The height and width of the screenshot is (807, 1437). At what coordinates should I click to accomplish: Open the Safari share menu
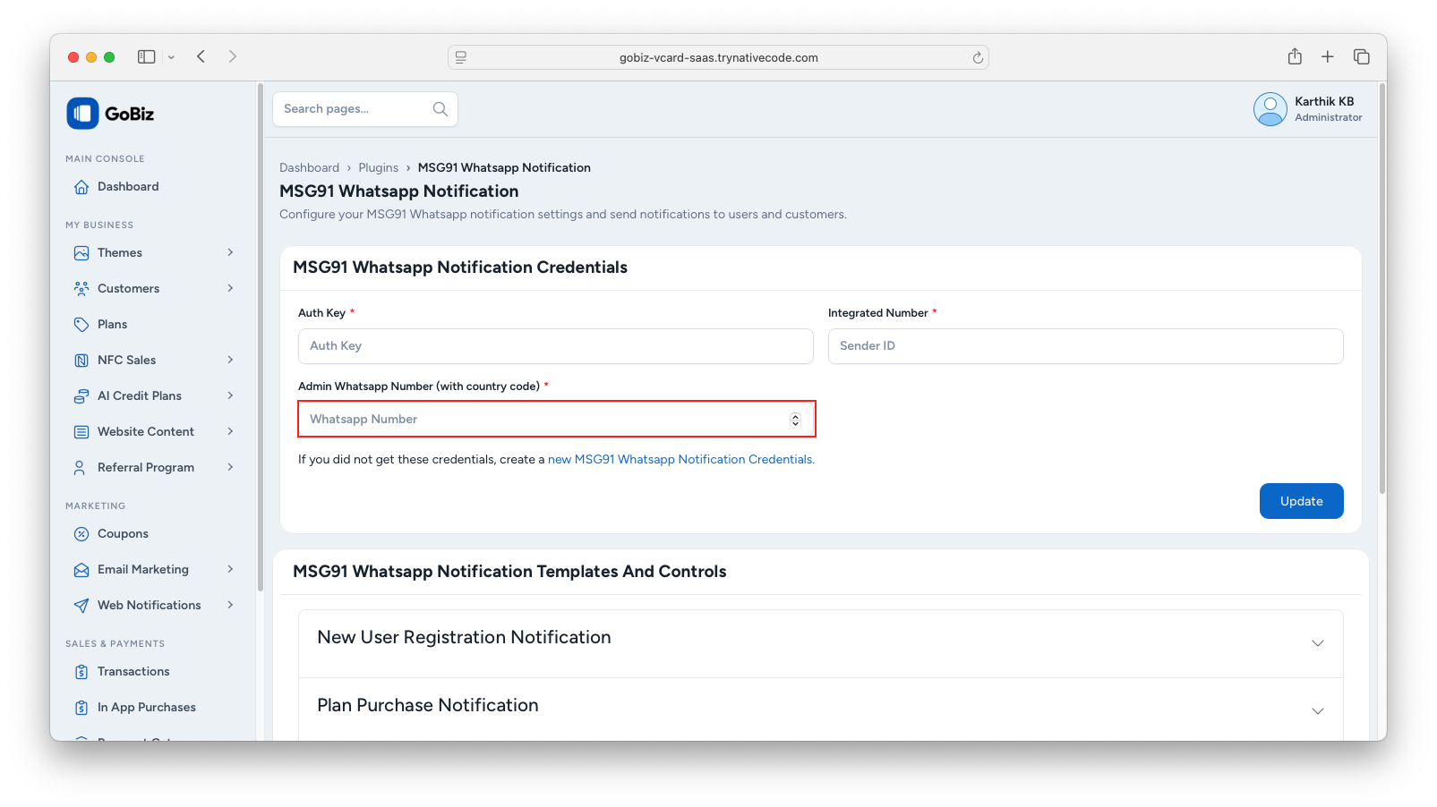[x=1295, y=56]
